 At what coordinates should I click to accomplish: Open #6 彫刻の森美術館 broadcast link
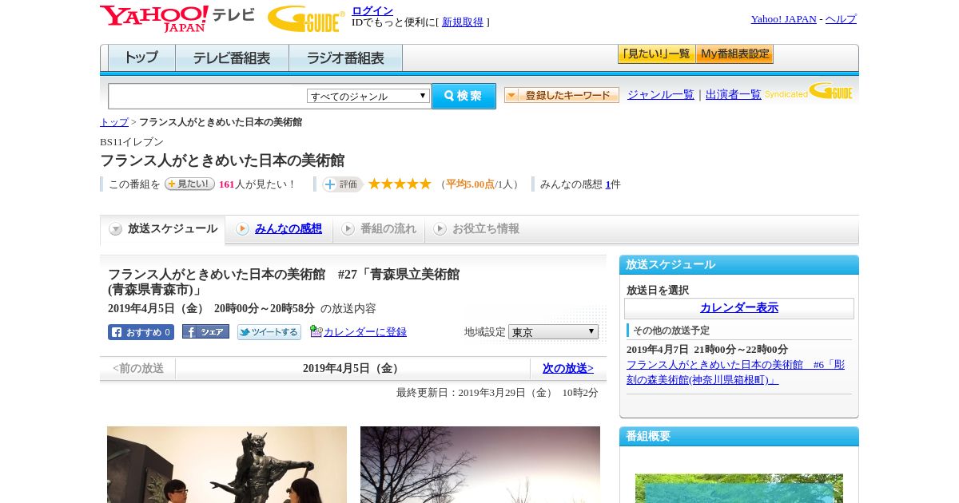[x=735, y=372]
